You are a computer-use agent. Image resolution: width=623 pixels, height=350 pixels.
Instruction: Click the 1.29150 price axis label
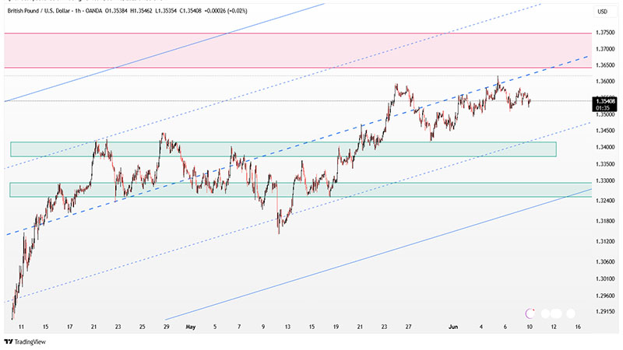605,312
